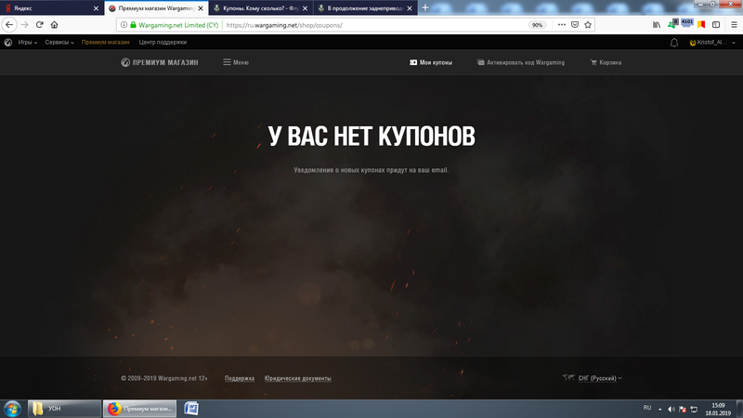This screenshot has height=418, width=743.
Task: Save page to Pocket
Action: pos(575,25)
